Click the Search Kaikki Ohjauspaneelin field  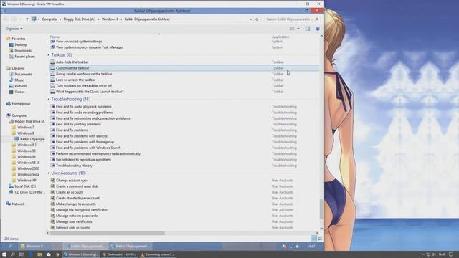(292, 19)
